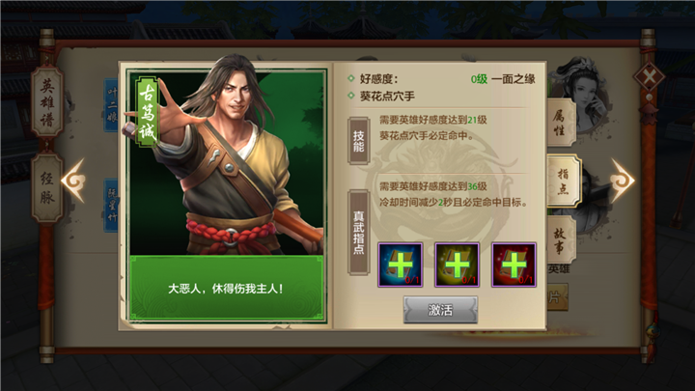Select the 叶二娘 hero tag behind card

(111, 105)
